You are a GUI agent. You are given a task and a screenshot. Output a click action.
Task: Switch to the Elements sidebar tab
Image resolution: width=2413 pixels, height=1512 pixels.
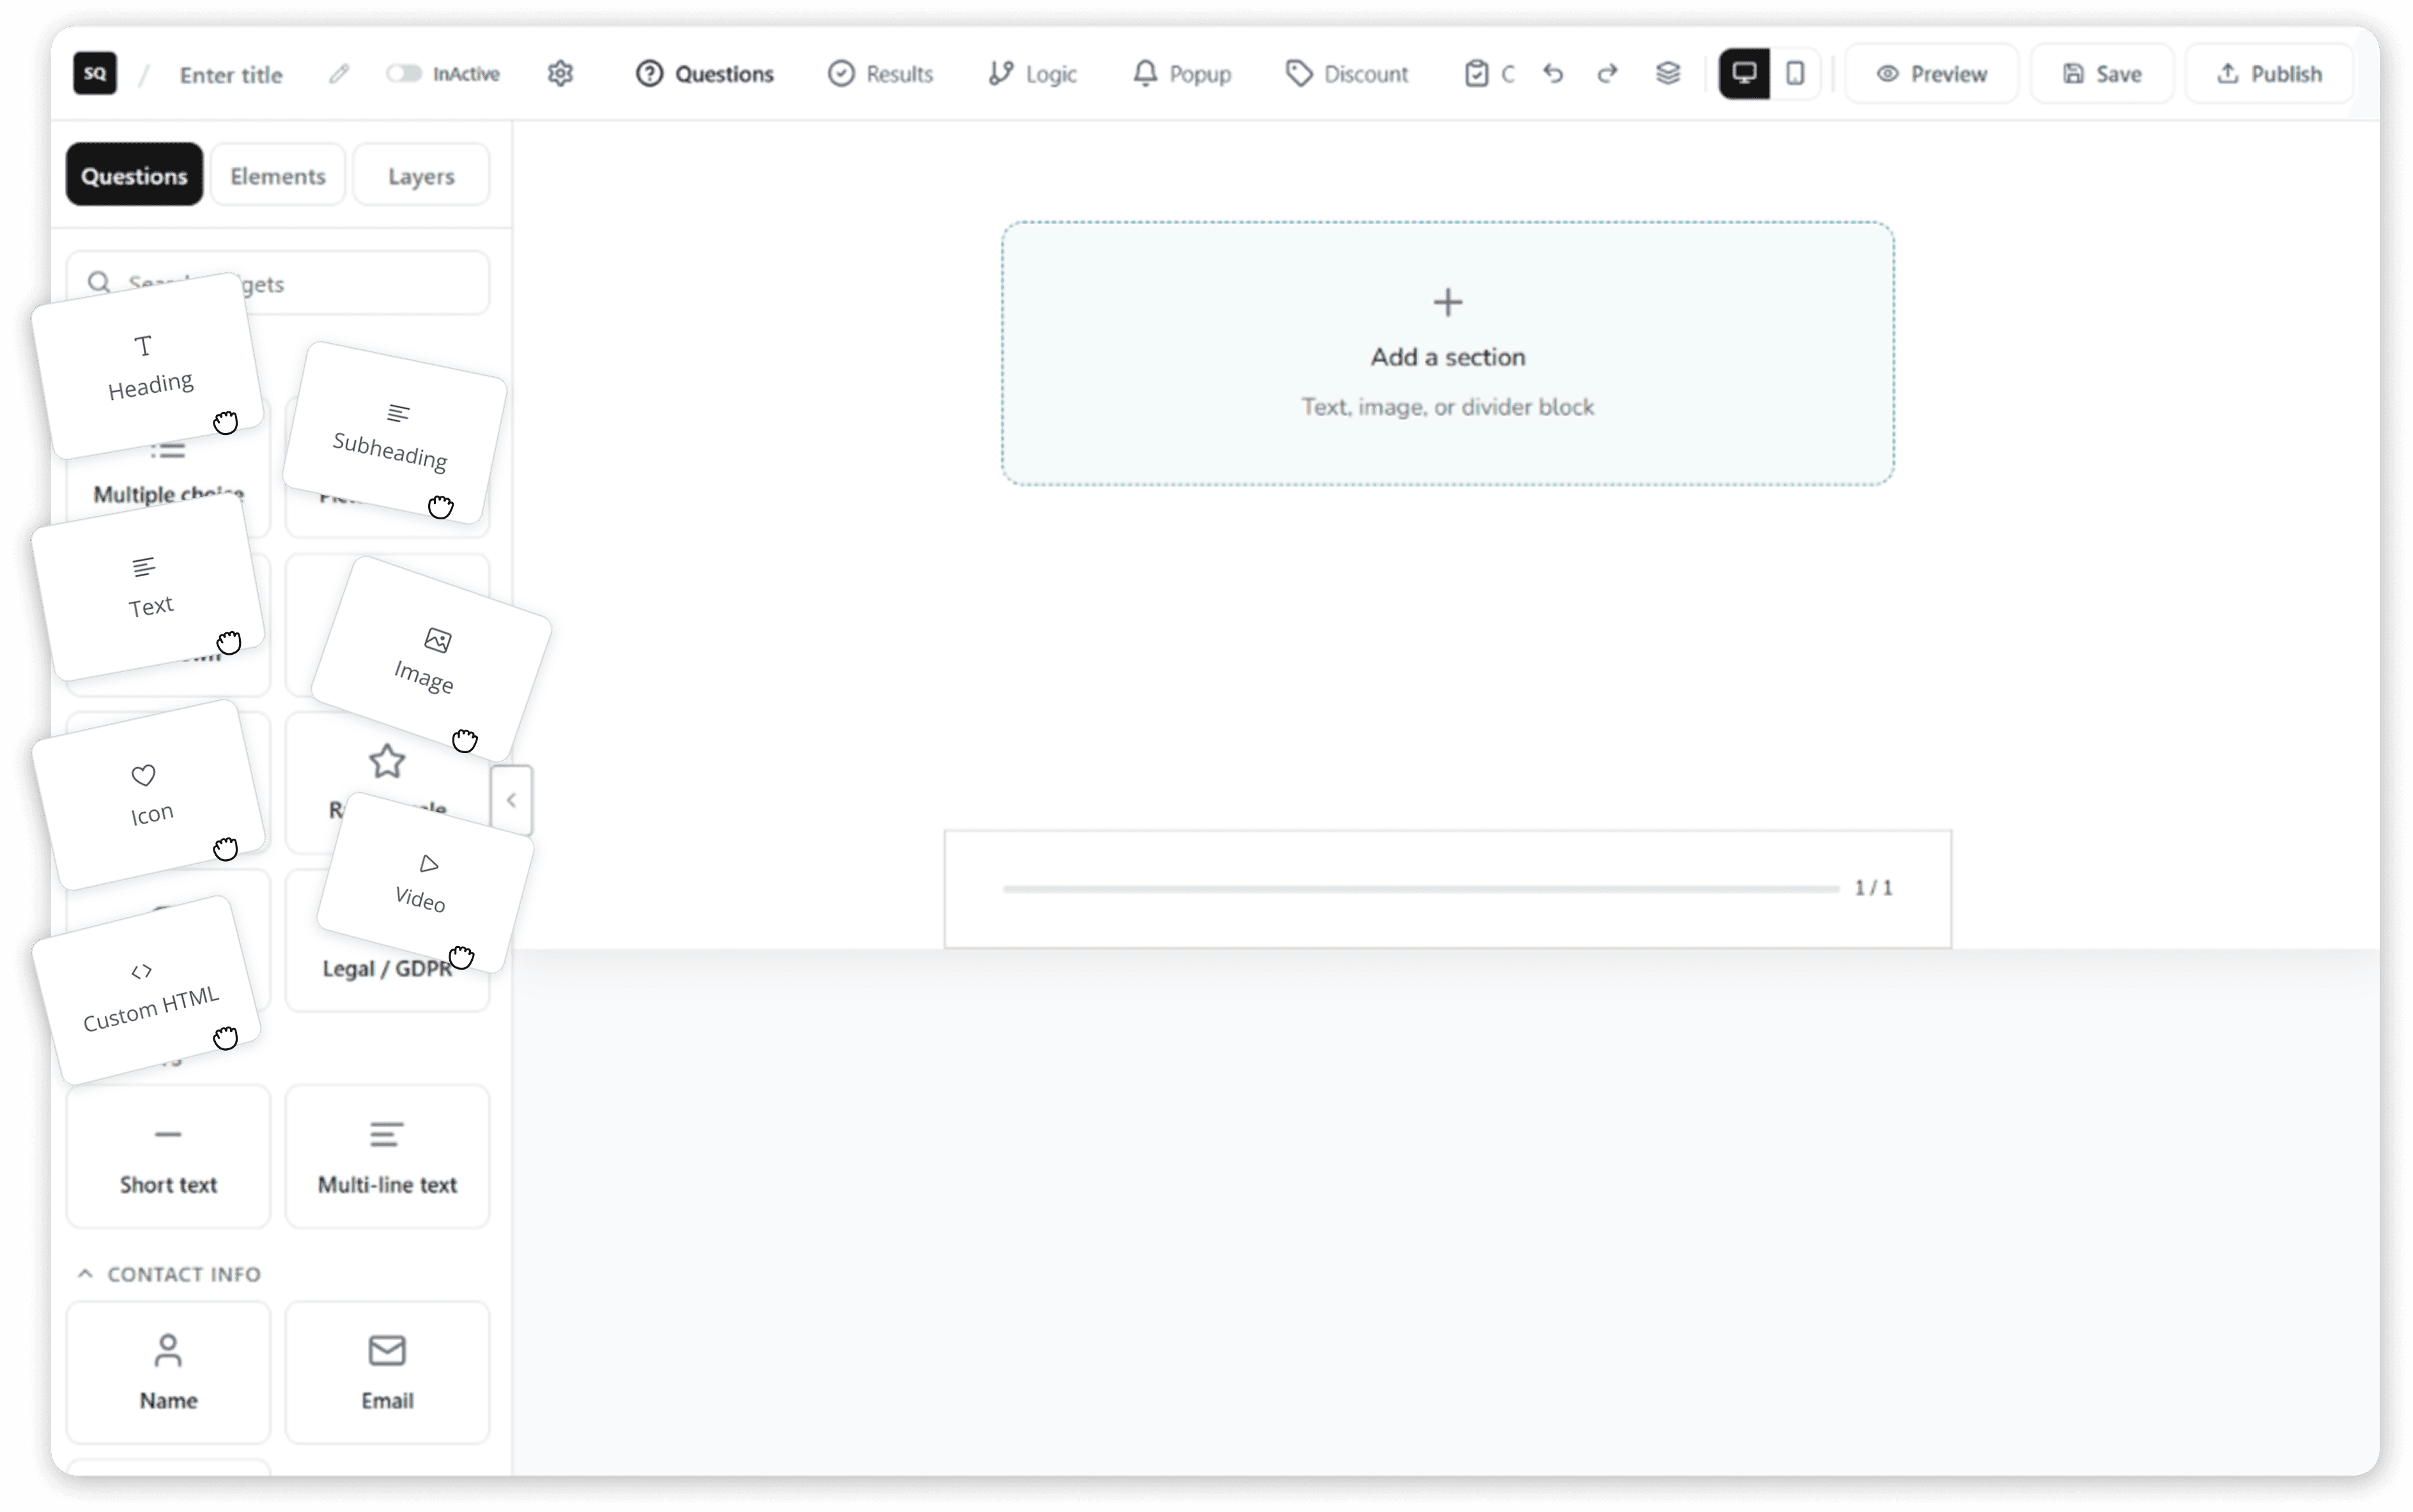tap(278, 175)
